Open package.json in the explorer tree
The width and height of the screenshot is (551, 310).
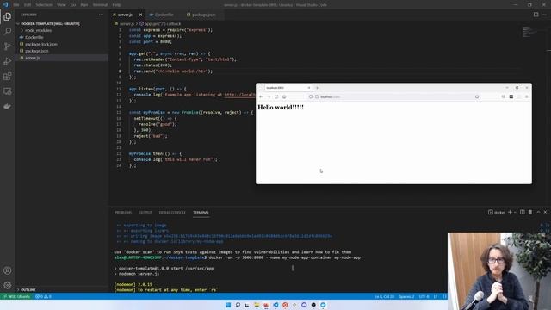[x=36, y=51]
